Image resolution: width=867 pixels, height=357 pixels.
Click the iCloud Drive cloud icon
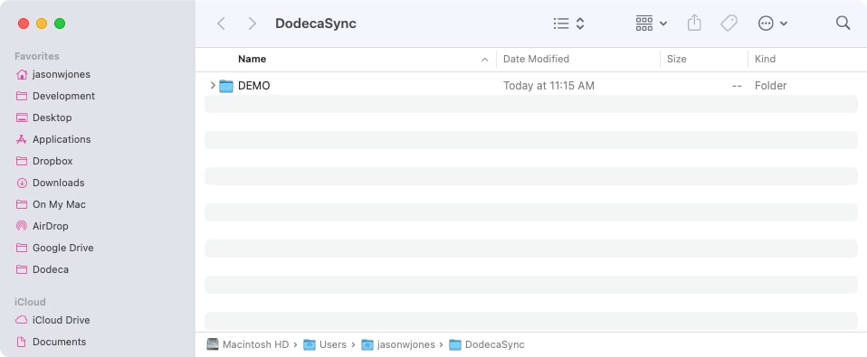(22, 320)
